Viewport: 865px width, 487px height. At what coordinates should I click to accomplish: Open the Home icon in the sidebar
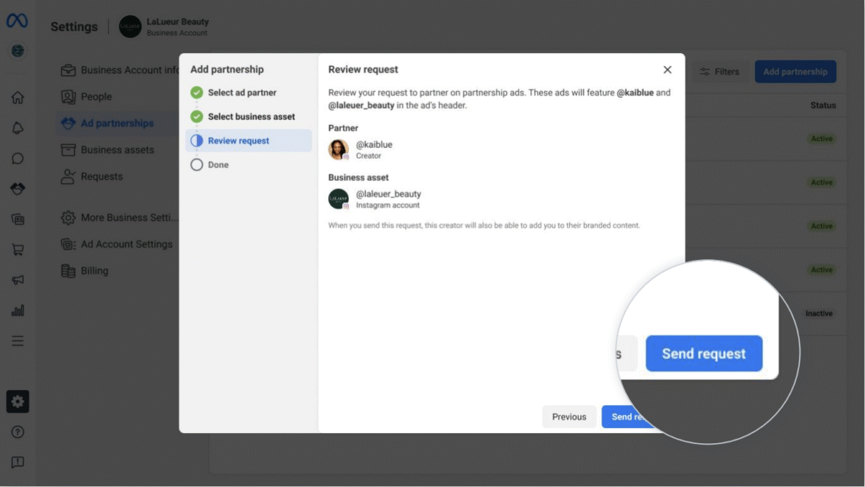point(17,97)
